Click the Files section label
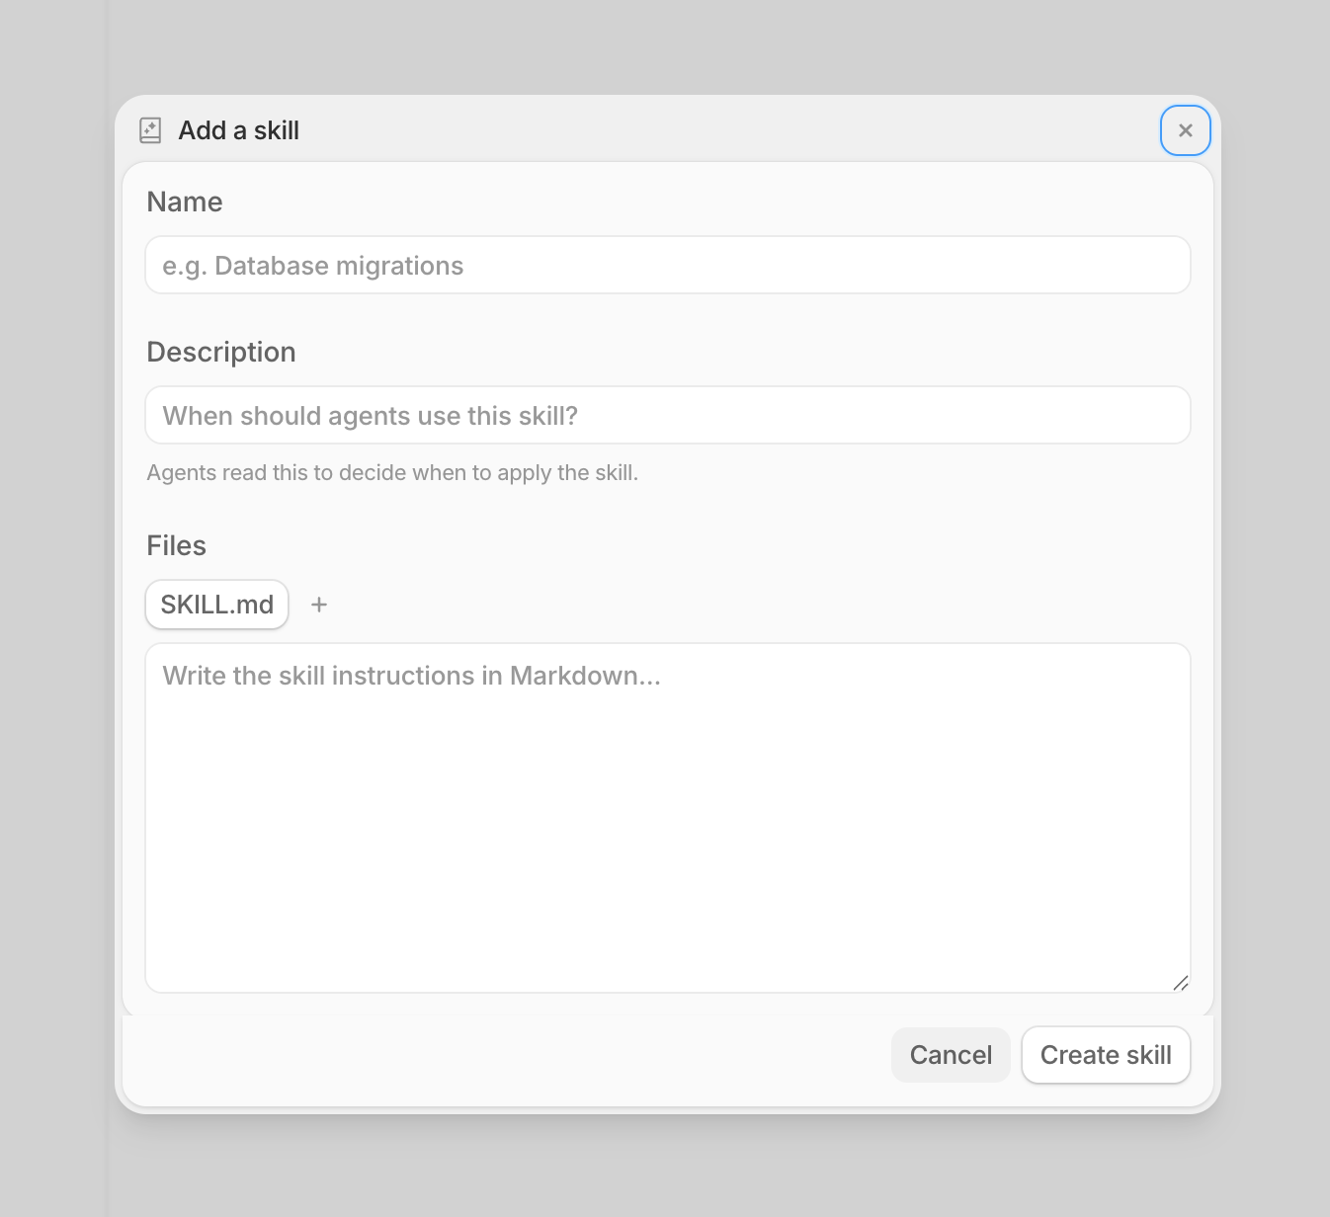This screenshot has height=1217, width=1330. pyautogui.click(x=177, y=545)
